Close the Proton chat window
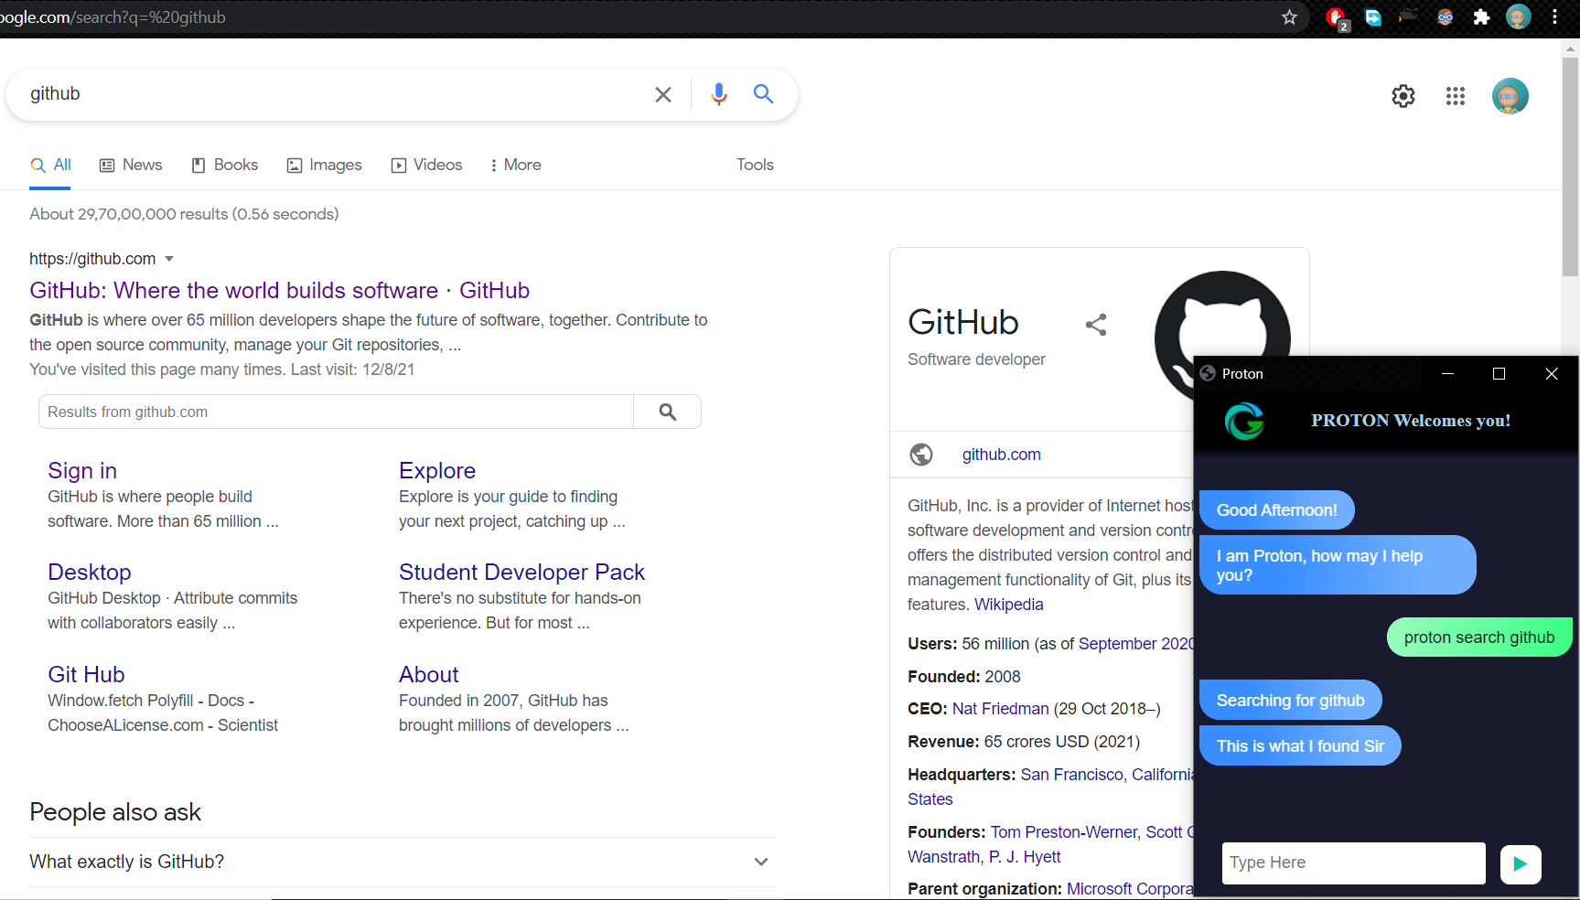This screenshot has width=1580, height=900. coord(1552,373)
